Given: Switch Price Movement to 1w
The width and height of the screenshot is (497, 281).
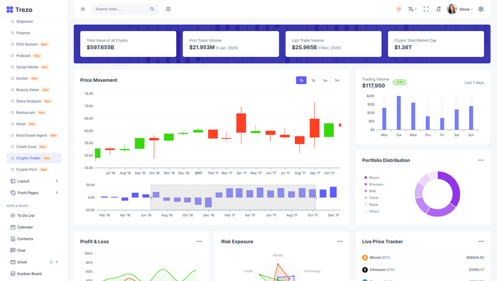Looking at the screenshot, I should click(x=325, y=80).
